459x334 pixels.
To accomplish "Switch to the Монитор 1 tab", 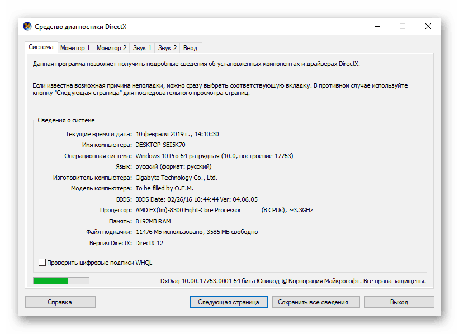I will [75, 48].
